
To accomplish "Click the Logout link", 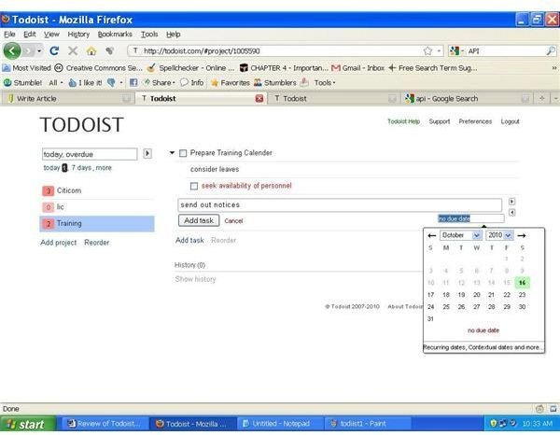I will pyautogui.click(x=510, y=121).
